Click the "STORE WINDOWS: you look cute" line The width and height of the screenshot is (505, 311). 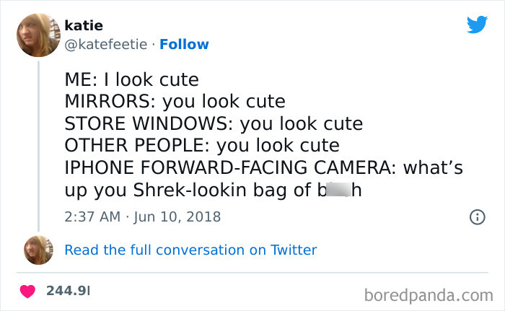[x=214, y=123]
